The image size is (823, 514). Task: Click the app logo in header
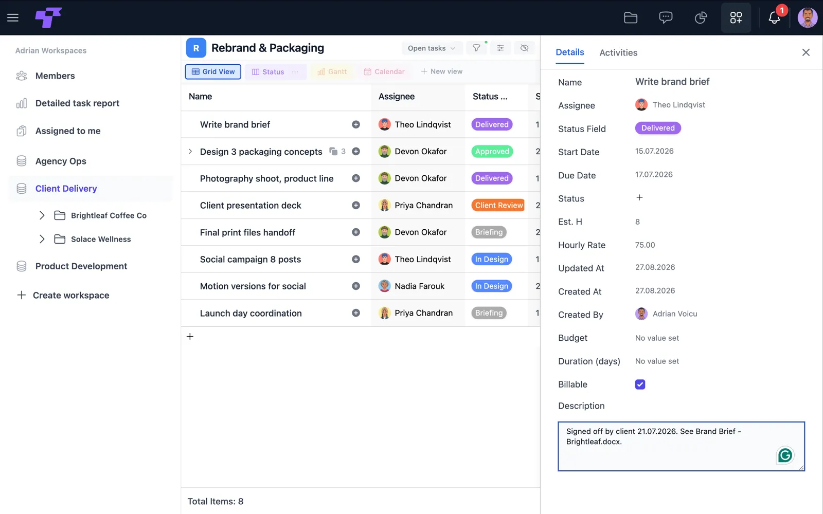pyautogui.click(x=48, y=17)
